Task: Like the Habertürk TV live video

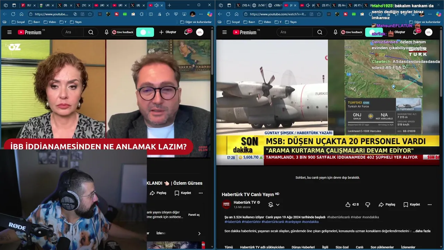Action: click(352, 205)
